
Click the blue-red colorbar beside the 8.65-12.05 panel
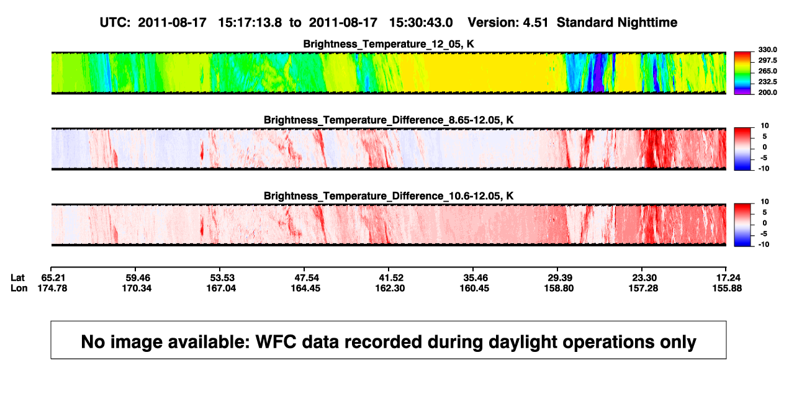[x=742, y=149]
